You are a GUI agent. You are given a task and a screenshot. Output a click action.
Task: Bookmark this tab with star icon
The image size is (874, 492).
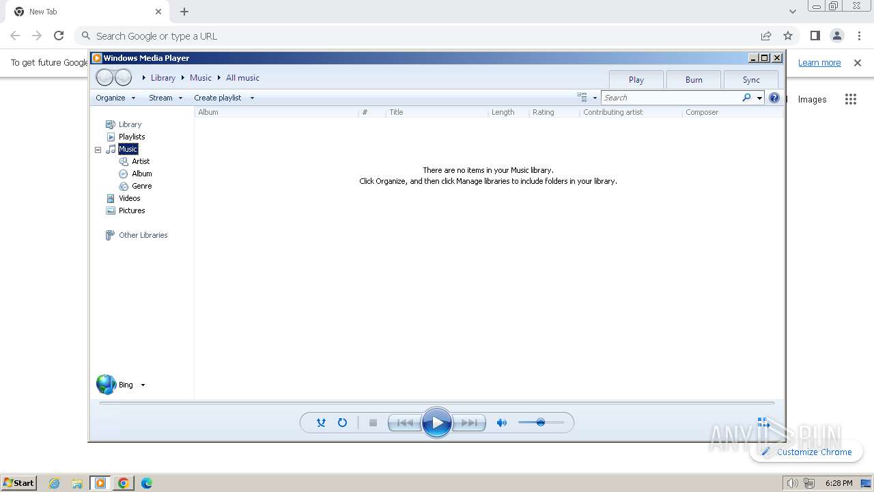[788, 36]
